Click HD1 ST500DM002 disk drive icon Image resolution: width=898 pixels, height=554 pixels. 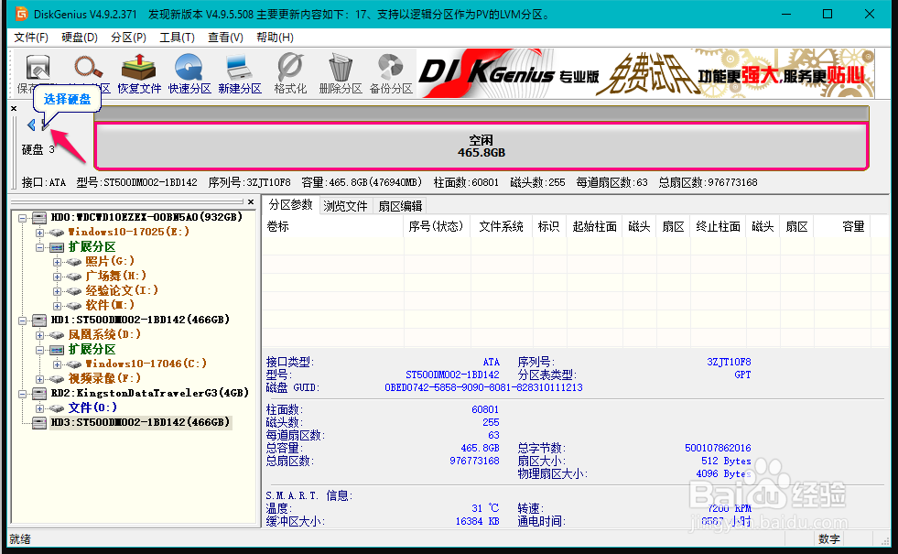coord(39,320)
